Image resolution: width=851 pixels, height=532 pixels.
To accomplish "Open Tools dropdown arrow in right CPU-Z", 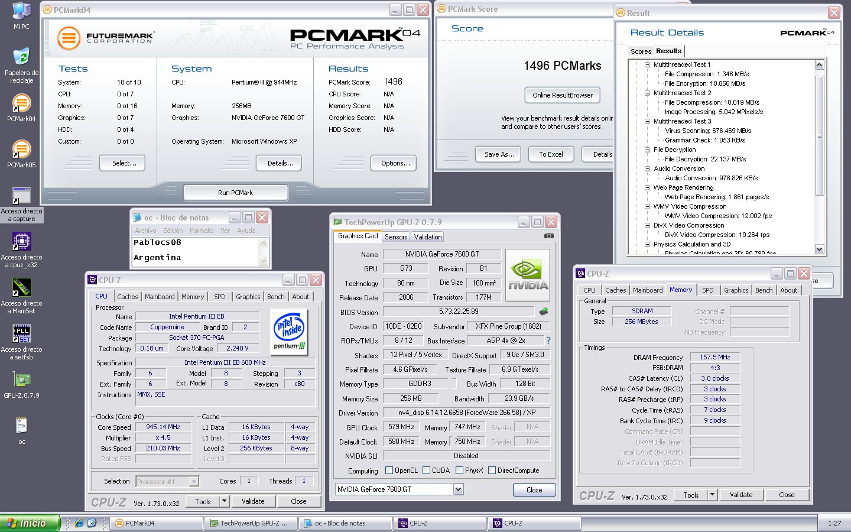I will pyautogui.click(x=712, y=495).
